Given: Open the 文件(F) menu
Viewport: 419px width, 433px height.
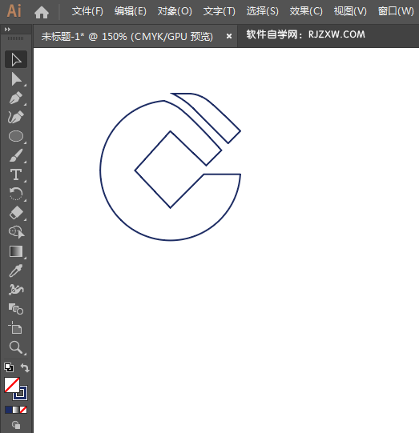Looking at the screenshot, I should click(x=87, y=11).
